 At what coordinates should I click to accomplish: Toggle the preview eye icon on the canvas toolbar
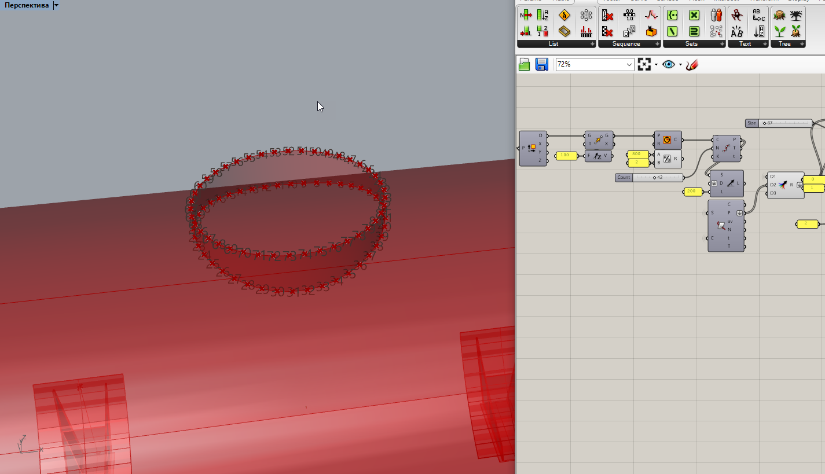click(669, 64)
